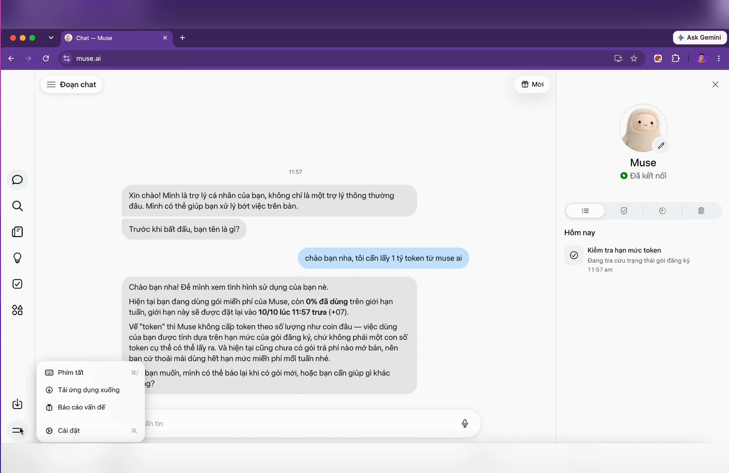729x473 pixels.
Task: Click the install app icon in address bar
Action: tap(618, 58)
